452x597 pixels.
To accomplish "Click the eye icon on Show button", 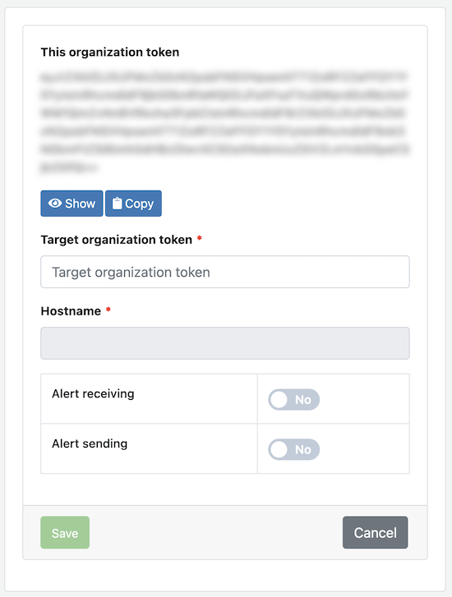I will tap(55, 204).
